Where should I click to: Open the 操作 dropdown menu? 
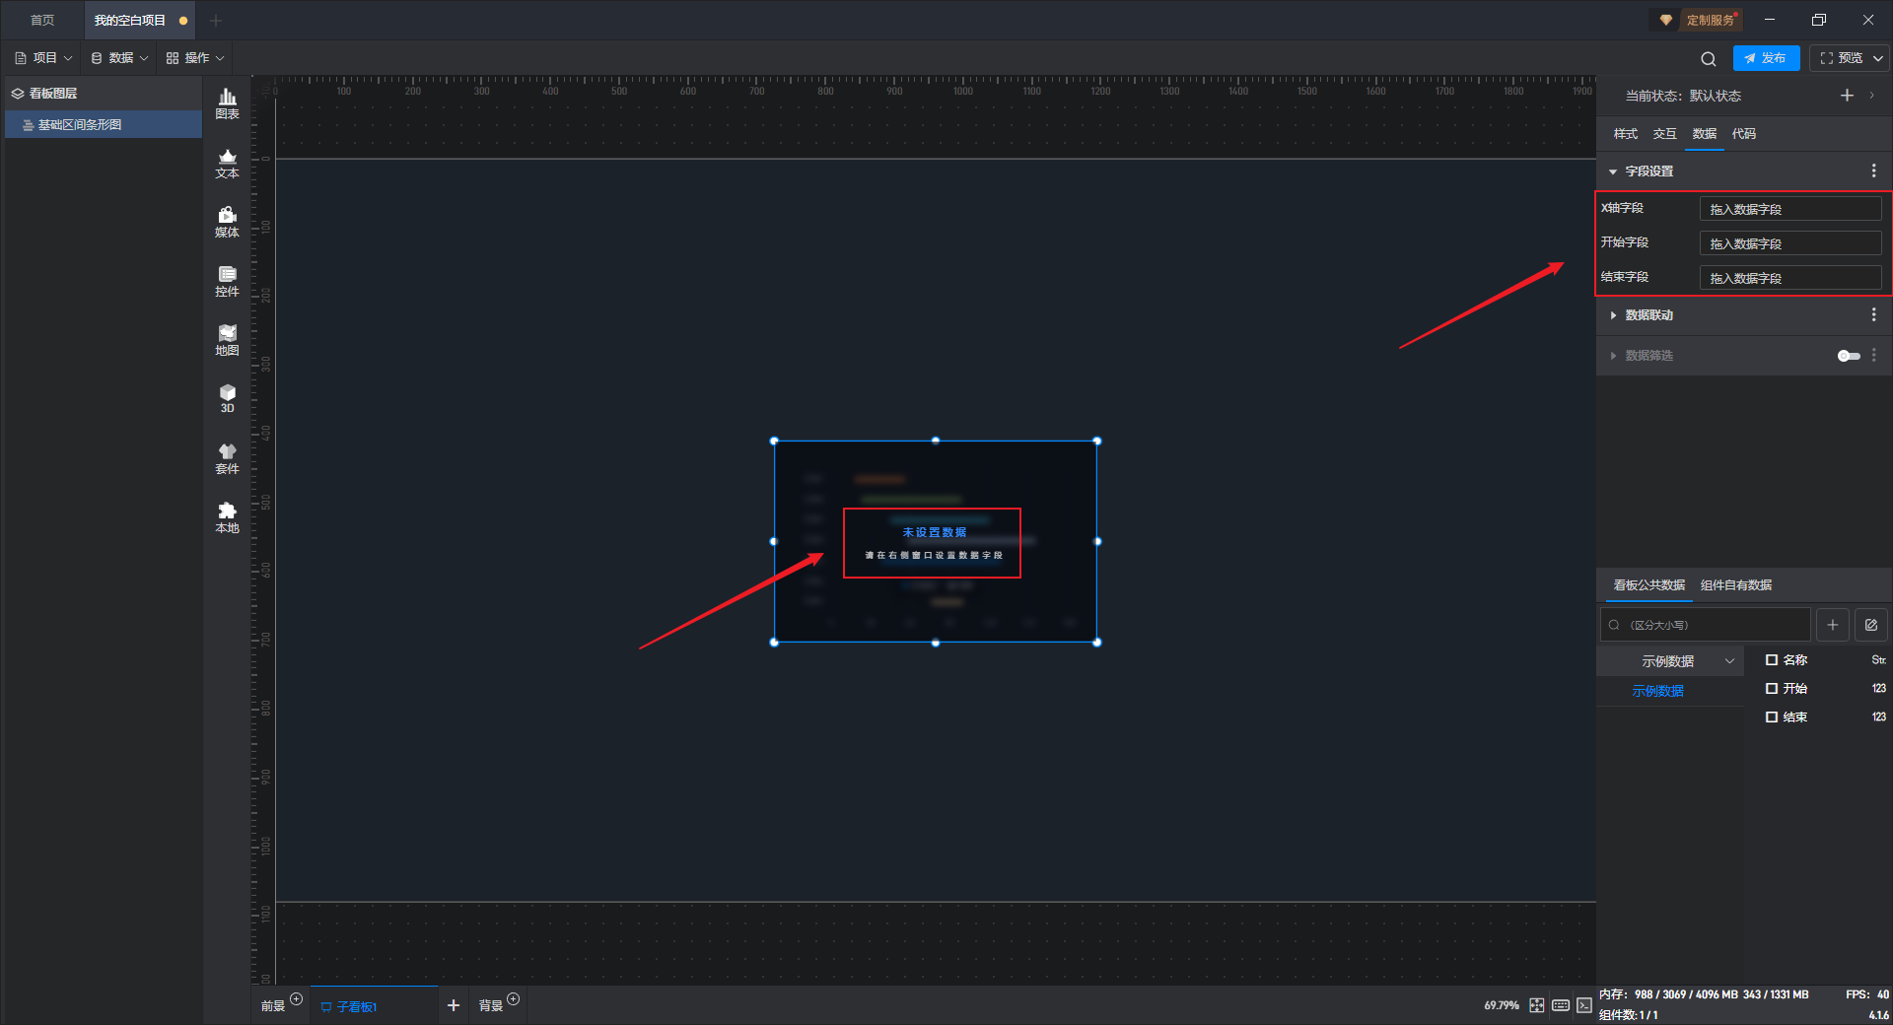[x=195, y=58]
